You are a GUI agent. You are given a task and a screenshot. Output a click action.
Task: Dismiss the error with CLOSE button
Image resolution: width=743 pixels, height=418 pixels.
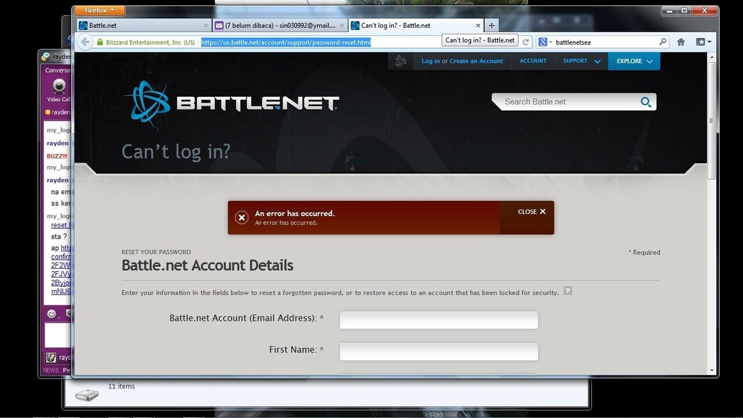point(532,212)
